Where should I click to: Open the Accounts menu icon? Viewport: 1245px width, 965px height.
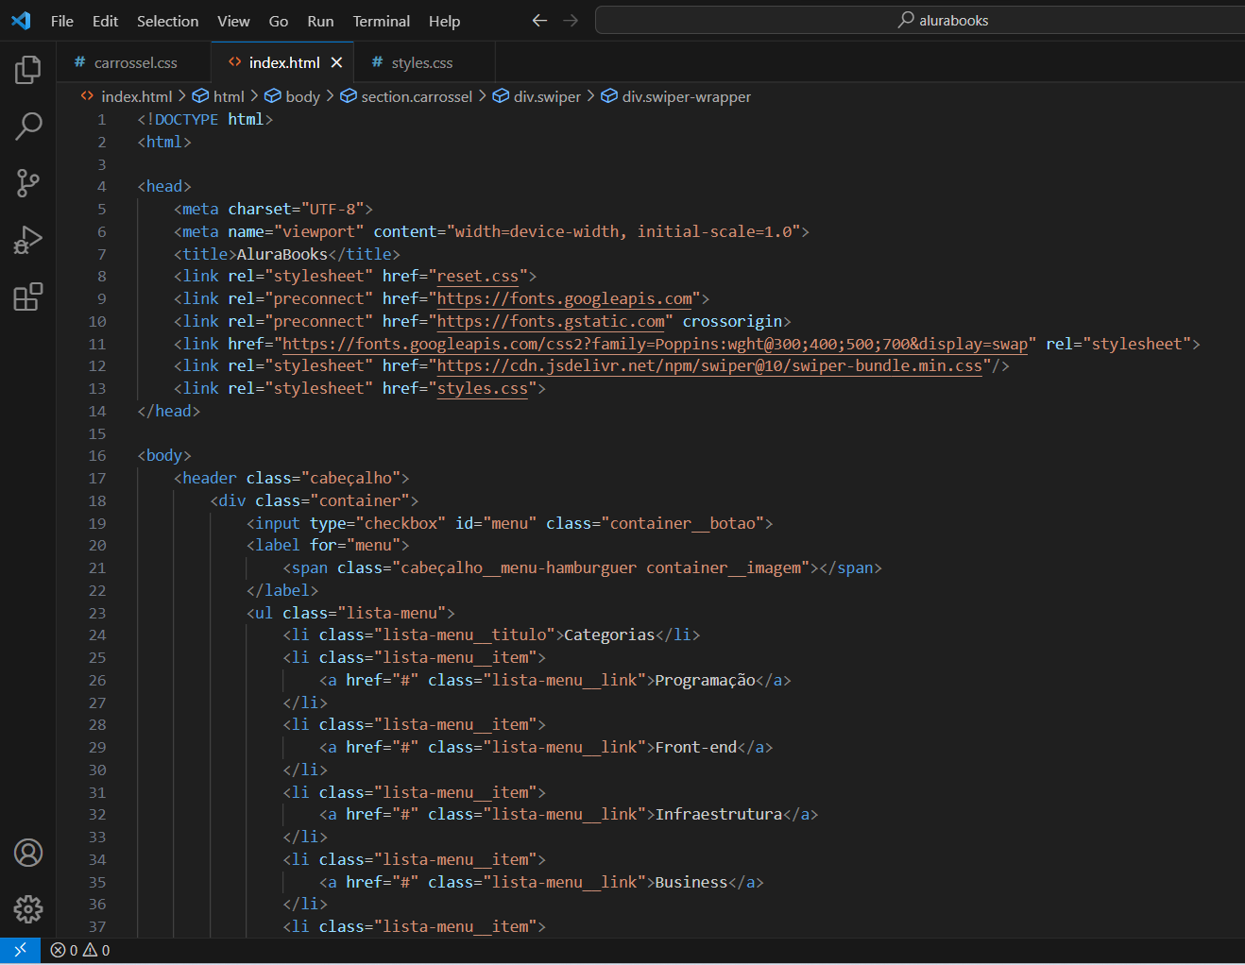click(x=28, y=853)
